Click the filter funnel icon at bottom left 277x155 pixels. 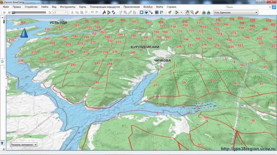tap(2, 143)
